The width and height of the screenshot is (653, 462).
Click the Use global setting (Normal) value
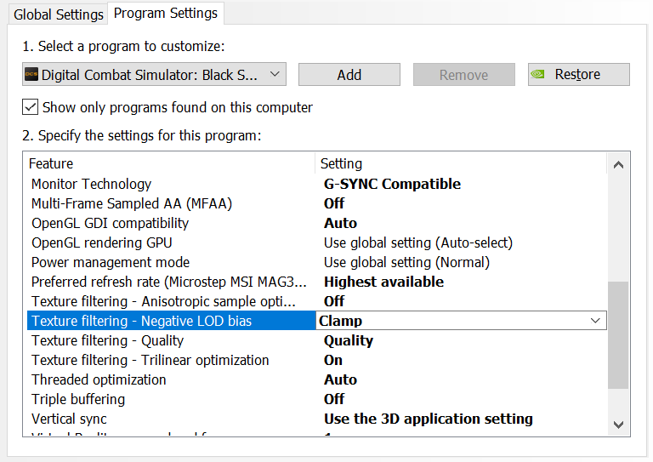click(x=407, y=262)
